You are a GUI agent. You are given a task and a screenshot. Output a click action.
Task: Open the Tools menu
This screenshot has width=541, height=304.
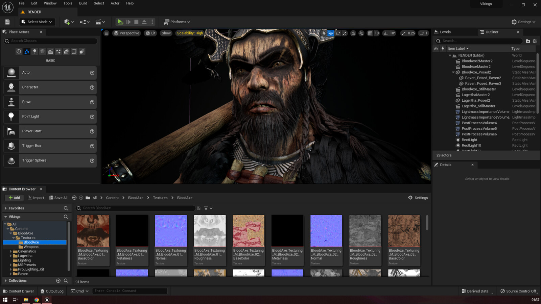click(x=68, y=3)
